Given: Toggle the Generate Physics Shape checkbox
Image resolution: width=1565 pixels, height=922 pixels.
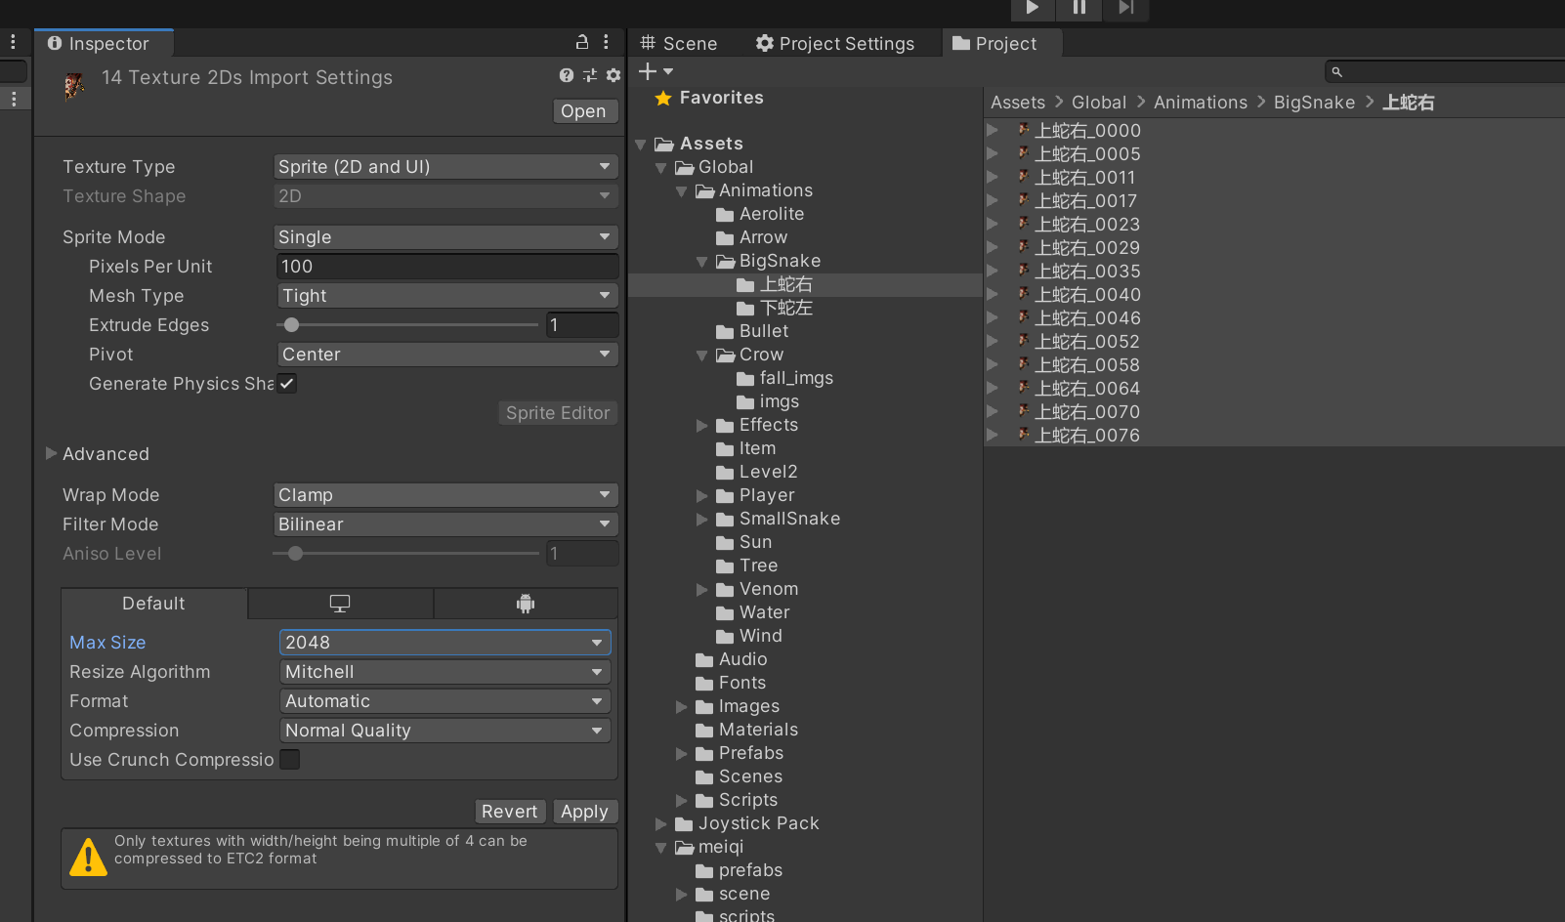Looking at the screenshot, I should [x=287, y=384].
